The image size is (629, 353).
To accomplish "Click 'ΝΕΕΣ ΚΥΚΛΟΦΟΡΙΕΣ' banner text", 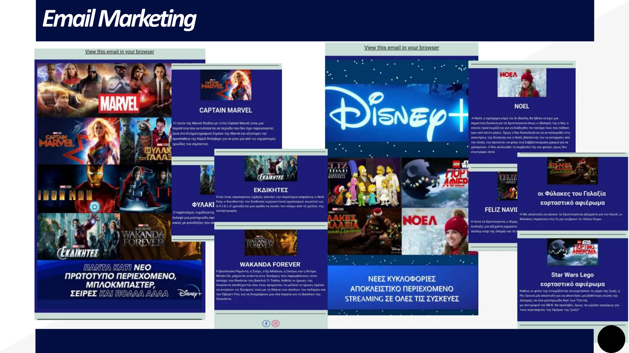I will click(x=402, y=279).
